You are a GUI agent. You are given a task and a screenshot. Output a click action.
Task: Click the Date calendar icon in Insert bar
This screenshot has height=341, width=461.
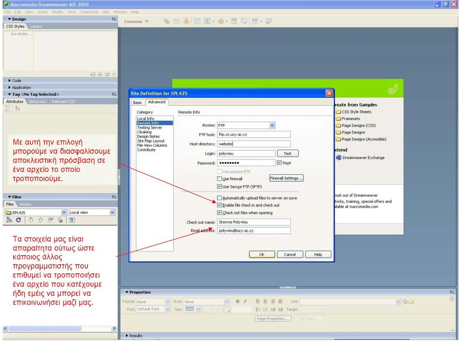(234, 21)
